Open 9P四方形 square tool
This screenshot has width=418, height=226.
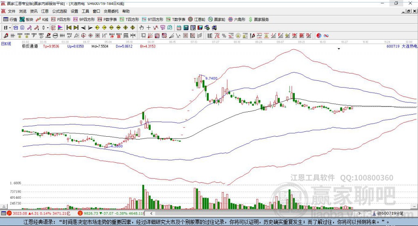click(x=84, y=20)
